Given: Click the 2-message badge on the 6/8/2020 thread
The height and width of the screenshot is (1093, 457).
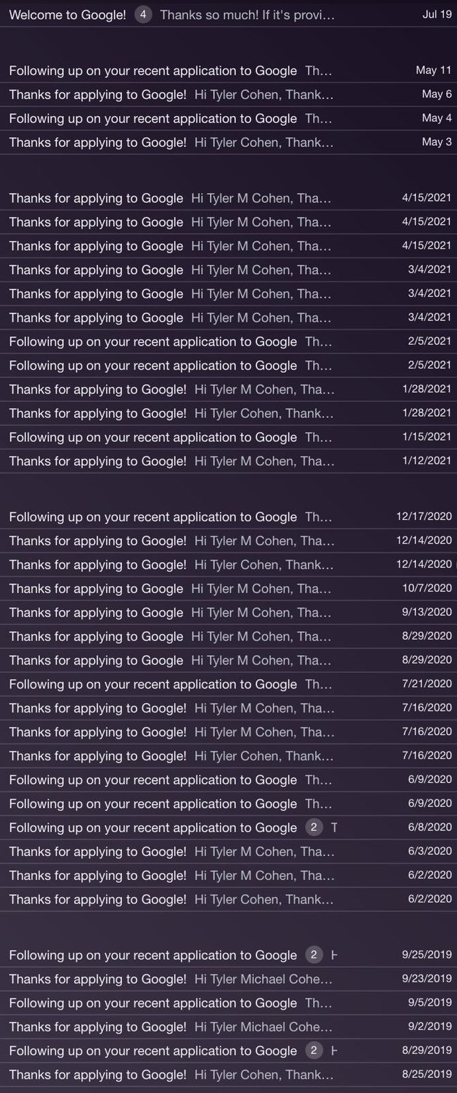Looking at the screenshot, I should (x=314, y=827).
